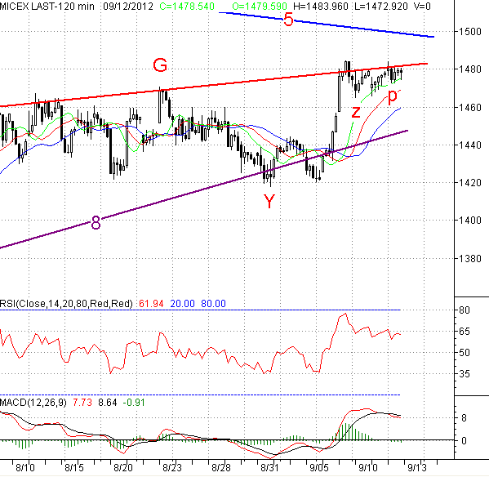Image resolution: width=489 pixels, height=477 pixels.
Task: Select the red z wave label
Action: click(356, 112)
